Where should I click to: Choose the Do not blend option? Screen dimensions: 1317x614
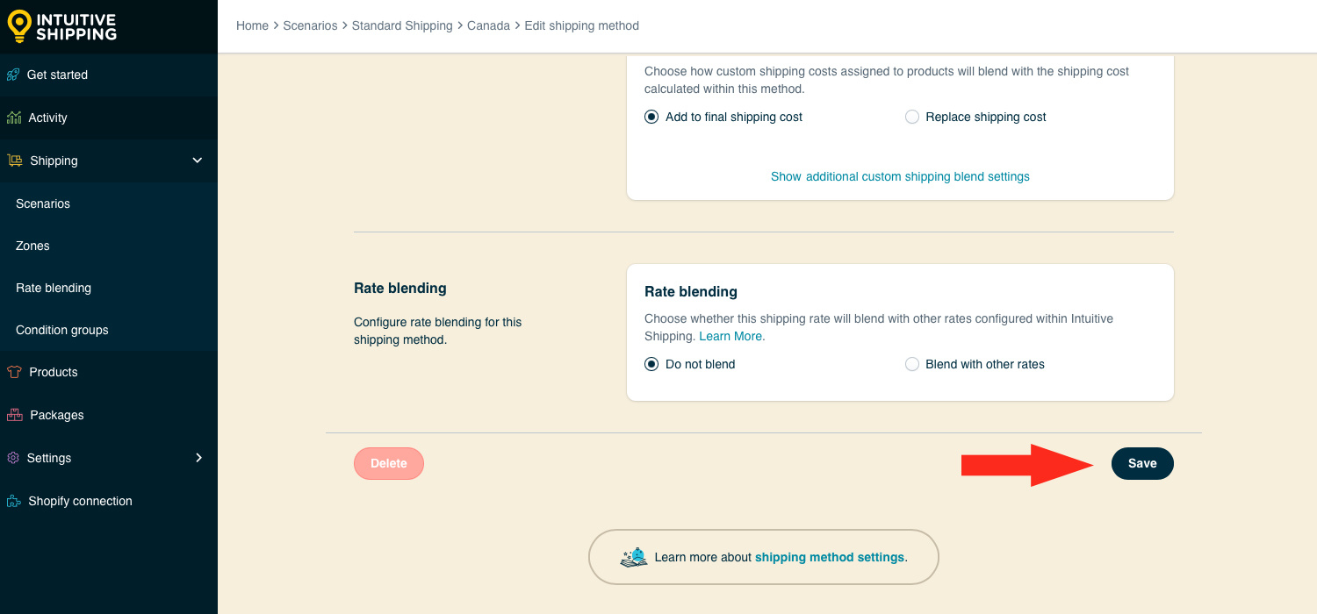pyautogui.click(x=651, y=364)
